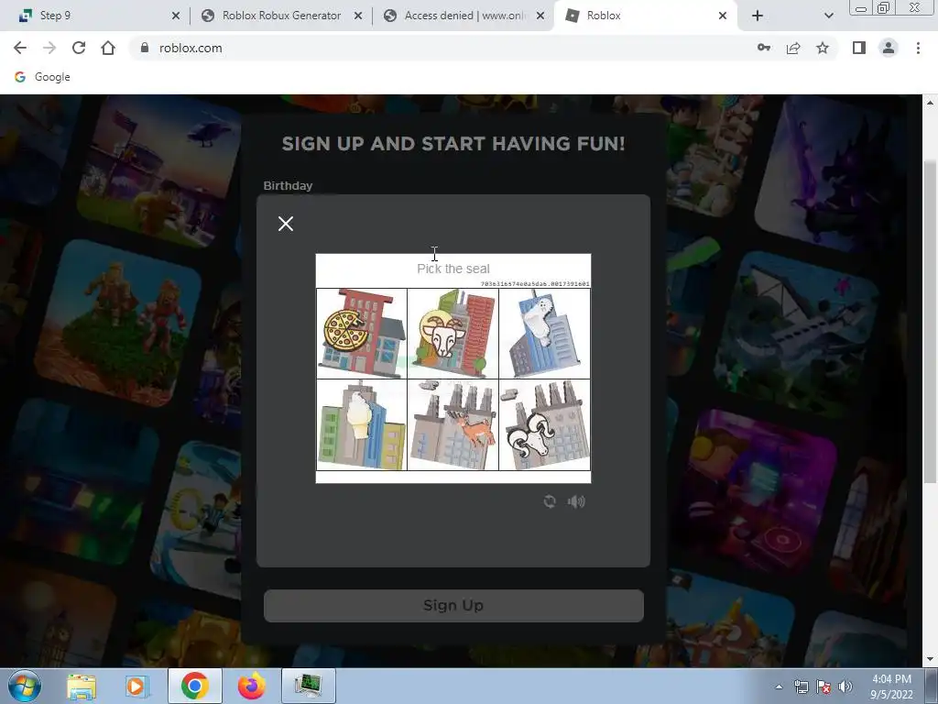Go forward in browser history
938x704 pixels.
point(49,48)
